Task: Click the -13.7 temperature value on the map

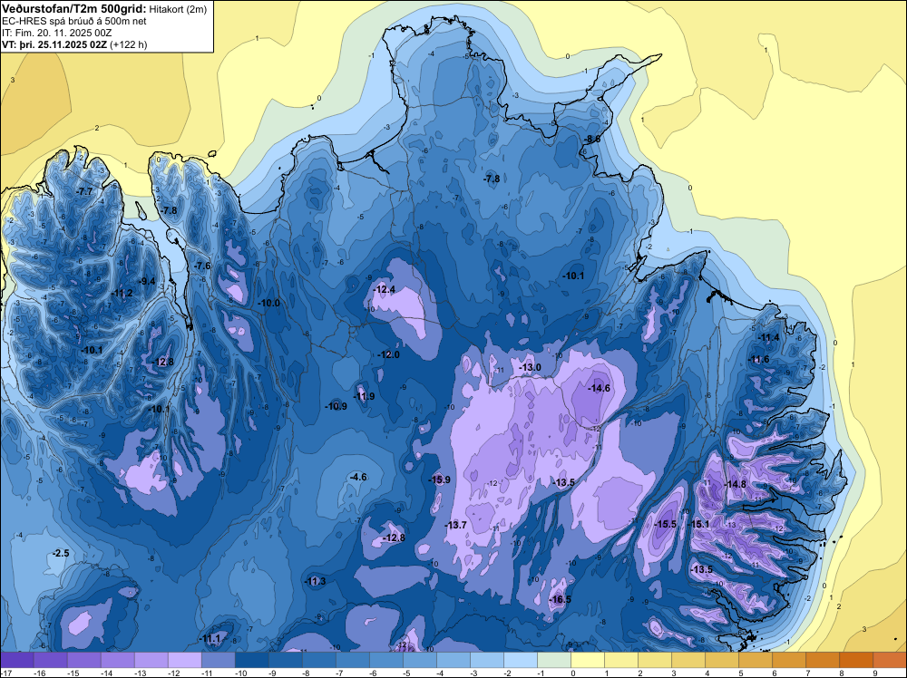Action: click(x=455, y=525)
